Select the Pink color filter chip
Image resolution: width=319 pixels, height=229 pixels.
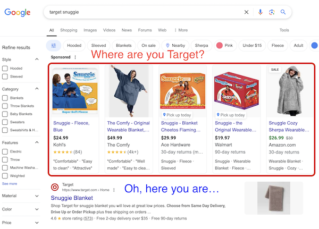[x=225, y=46]
